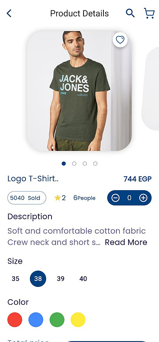Select size 38
Image resolution: width=159 pixels, height=342 pixels.
tap(38, 279)
